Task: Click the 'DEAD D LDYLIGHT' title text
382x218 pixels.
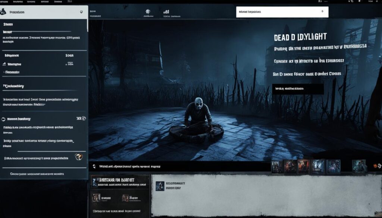Action: click(300, 37)
